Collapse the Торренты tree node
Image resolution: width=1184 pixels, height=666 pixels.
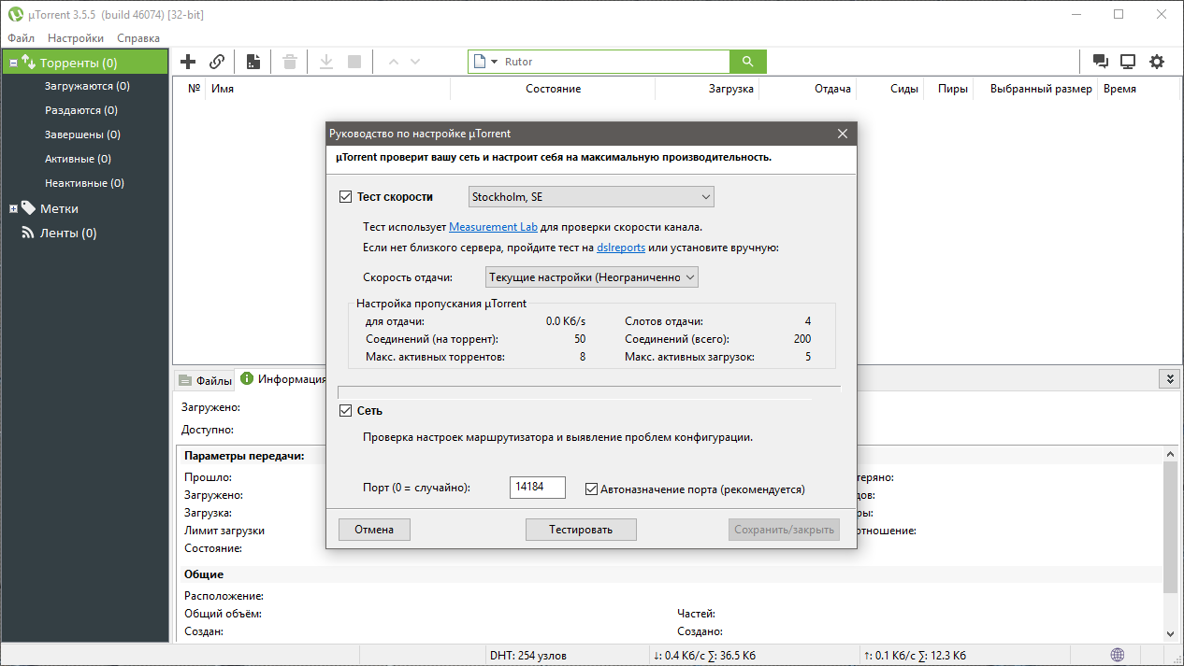coord(13,64)
